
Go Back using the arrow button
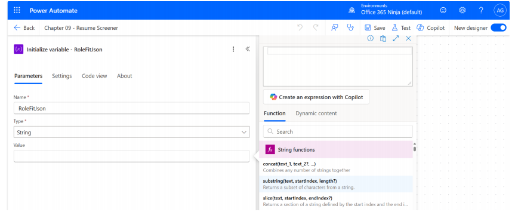point(24,28)
